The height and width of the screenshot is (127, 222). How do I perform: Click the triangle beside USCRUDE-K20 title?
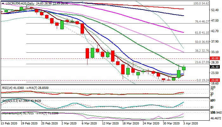(3, 3)
